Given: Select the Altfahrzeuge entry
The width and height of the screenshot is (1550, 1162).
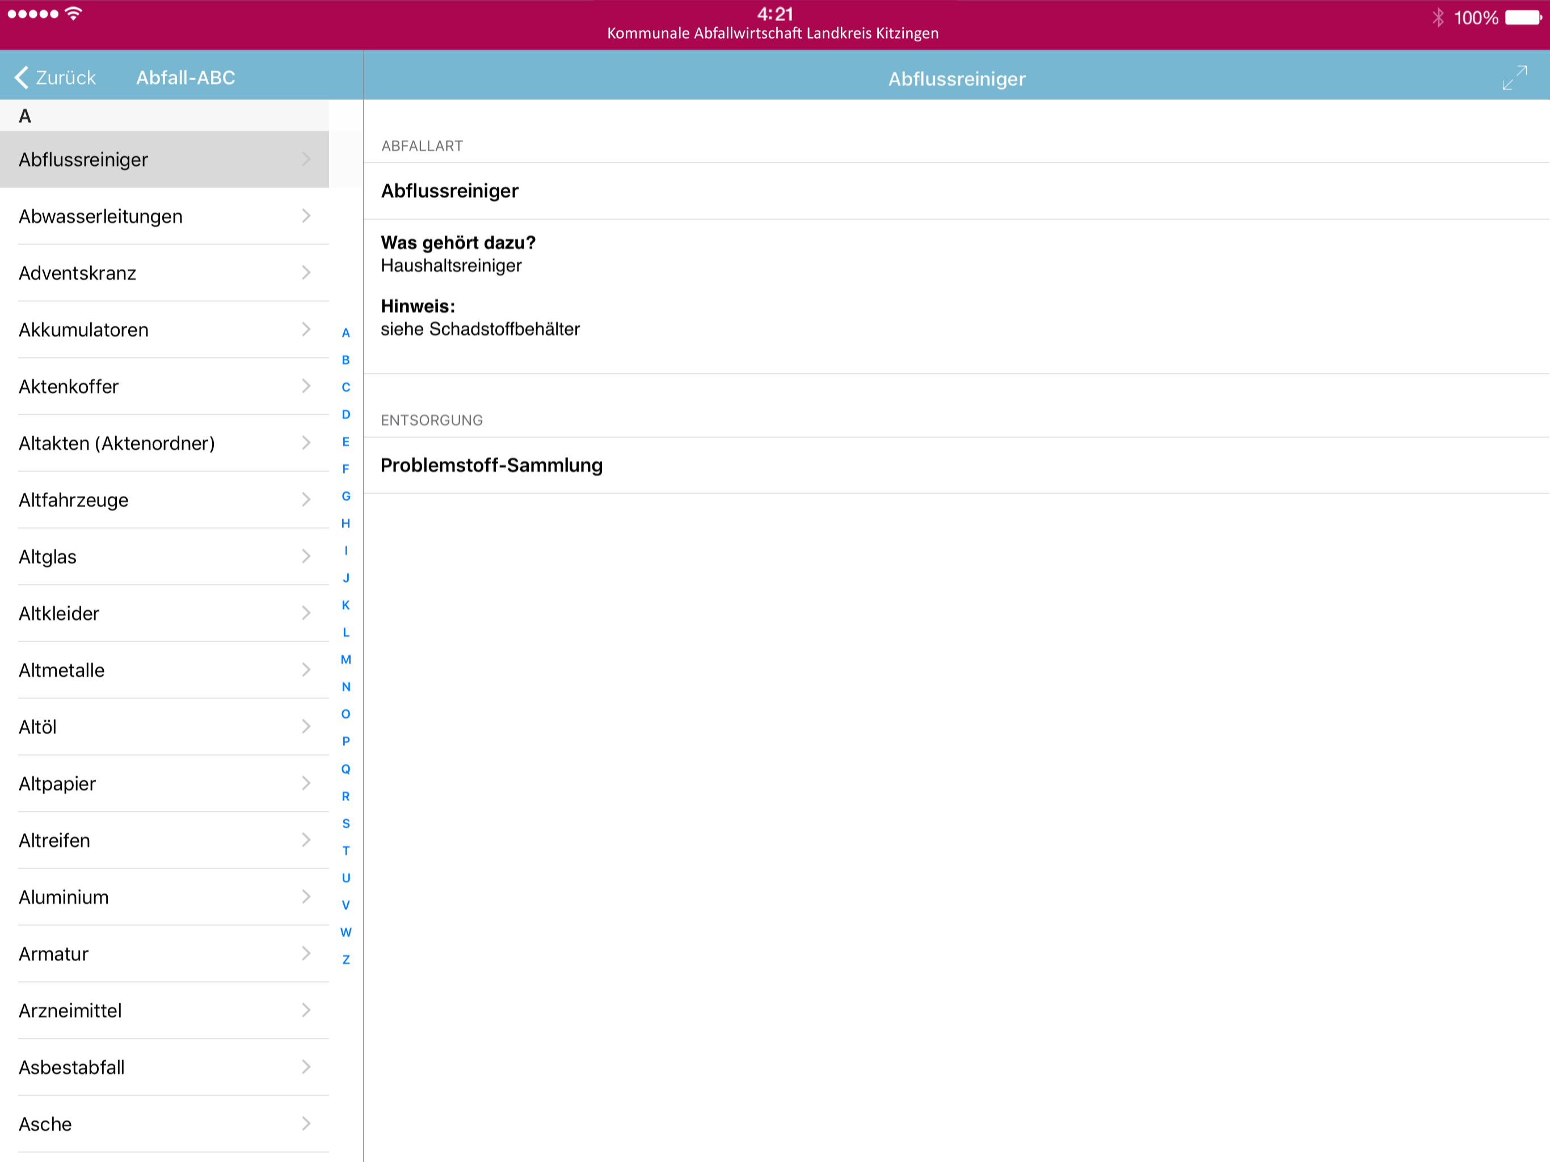Looking at the screenshot, I should pos(165,500).
